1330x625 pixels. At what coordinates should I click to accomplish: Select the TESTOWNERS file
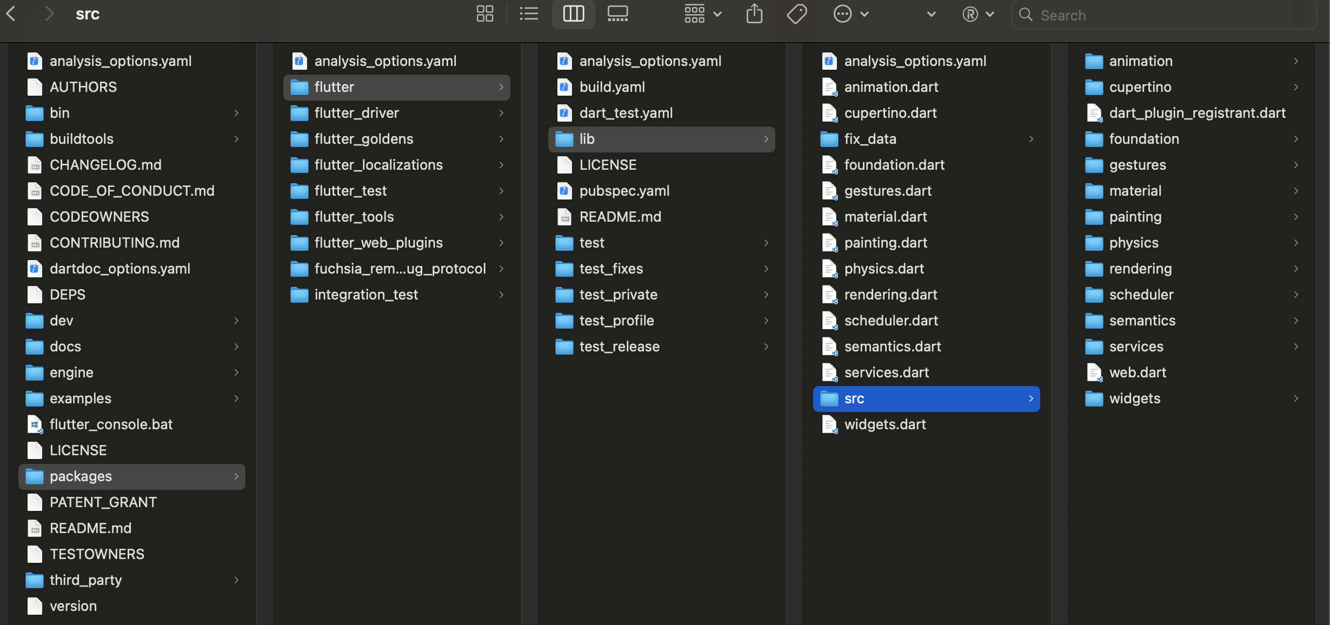[x=132, y=554]
